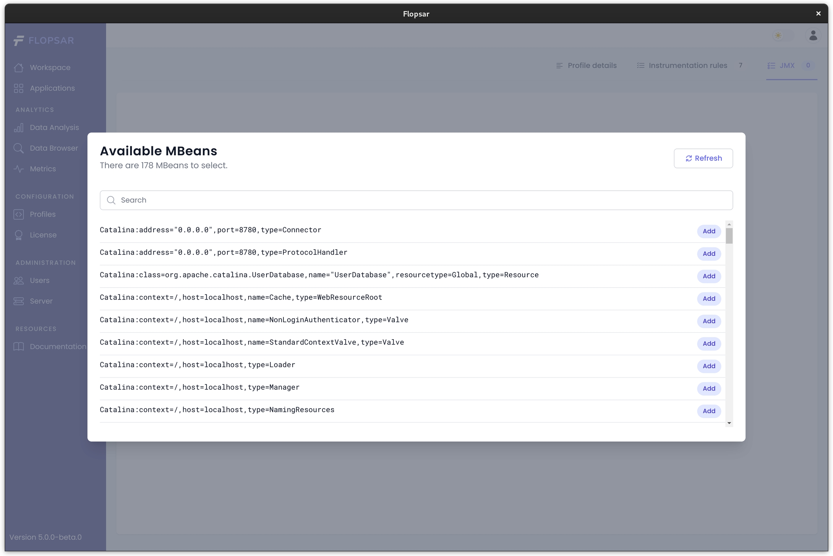Click the Profiles code icon
The height and width of the screenshot is (556, 833).
[x=18, y=214]
